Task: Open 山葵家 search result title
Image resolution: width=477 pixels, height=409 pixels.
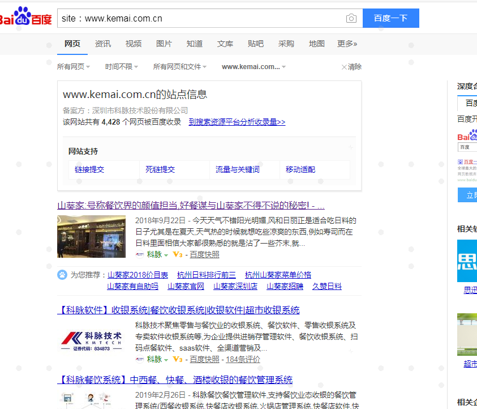Action: [x=191, y=206]
